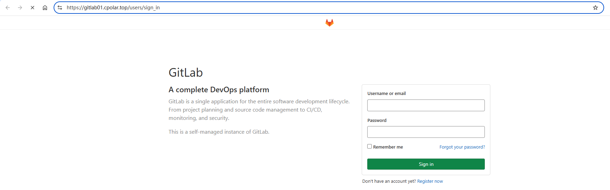The height and width of the screenshot is (190, 610).
Task: Stop the page from loading
Action: (x=33, y=8)
